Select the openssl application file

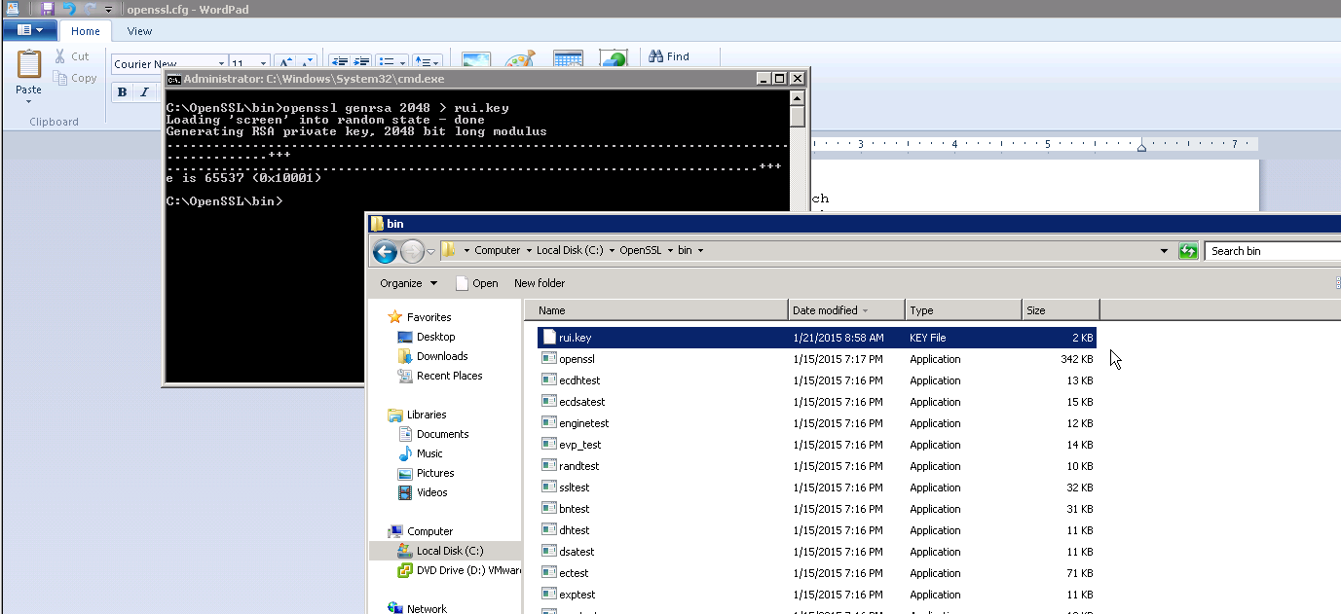coord(816,359)
